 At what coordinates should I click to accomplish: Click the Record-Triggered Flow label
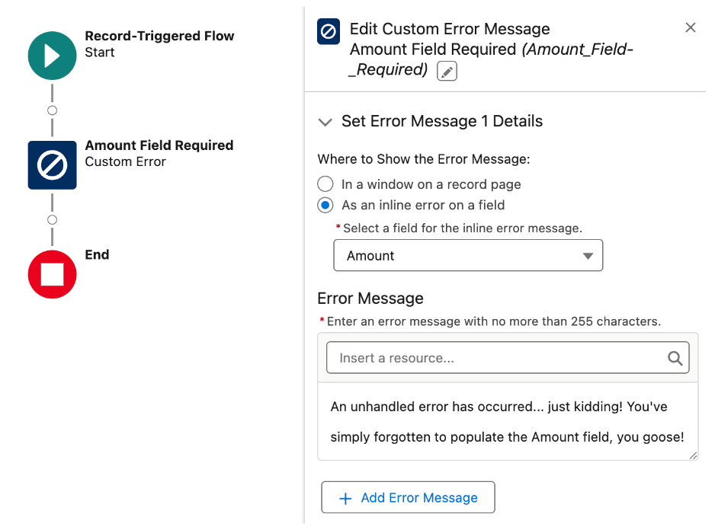159,36
